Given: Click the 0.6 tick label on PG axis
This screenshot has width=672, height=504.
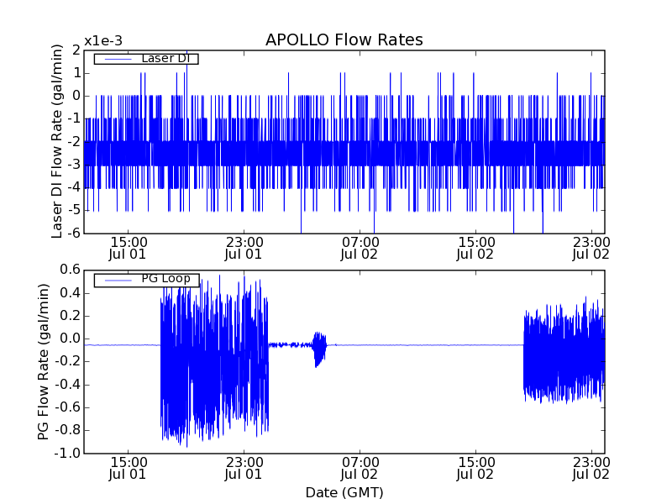Looking at the screenshot, I should (71, 270).
